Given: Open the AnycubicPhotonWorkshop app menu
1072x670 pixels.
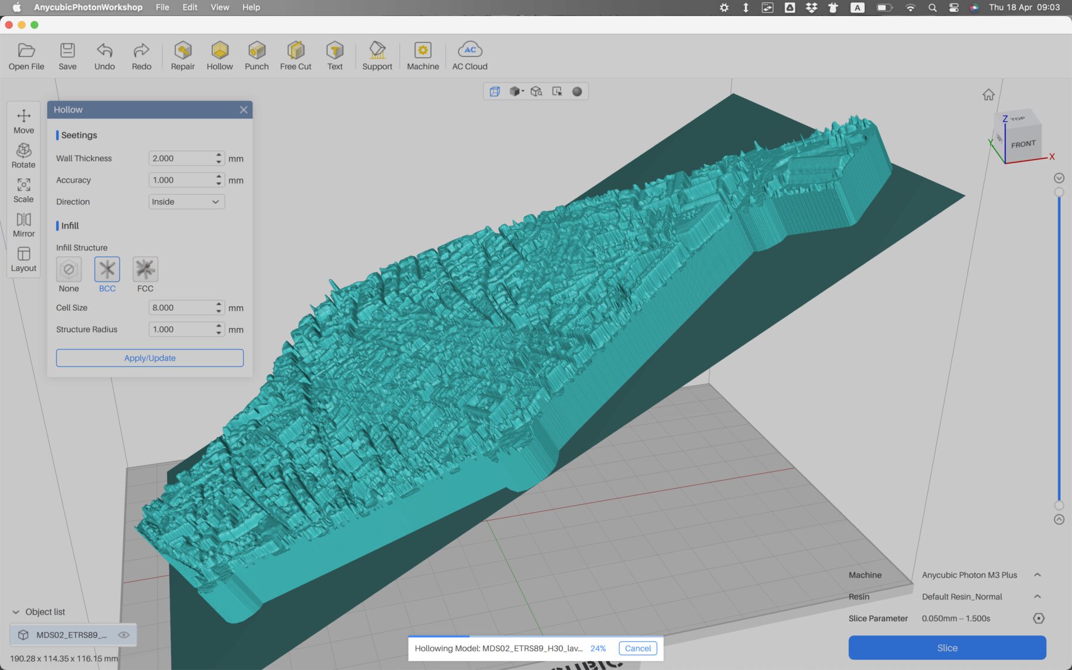Looking at the screenshot, I should (x=88, y=7).
